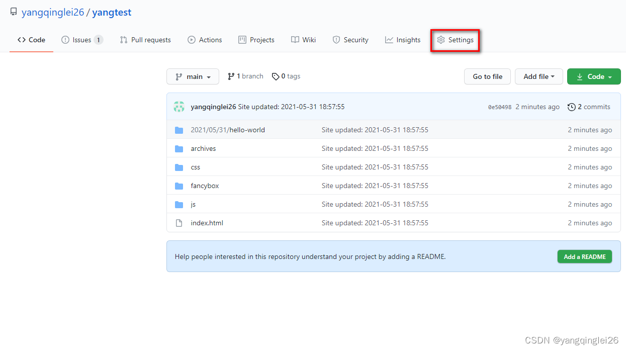Click the download arrow icon in Code button
Image resolution: width=626 pixels, height=350 pixels.
[579, 76]
